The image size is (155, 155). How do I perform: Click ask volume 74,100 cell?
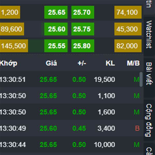(x=128, y=12)
